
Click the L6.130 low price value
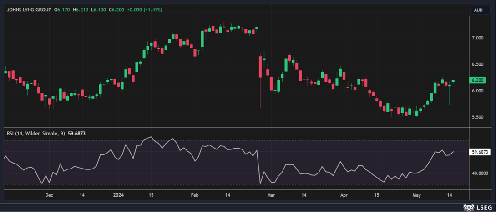(99, 10)
